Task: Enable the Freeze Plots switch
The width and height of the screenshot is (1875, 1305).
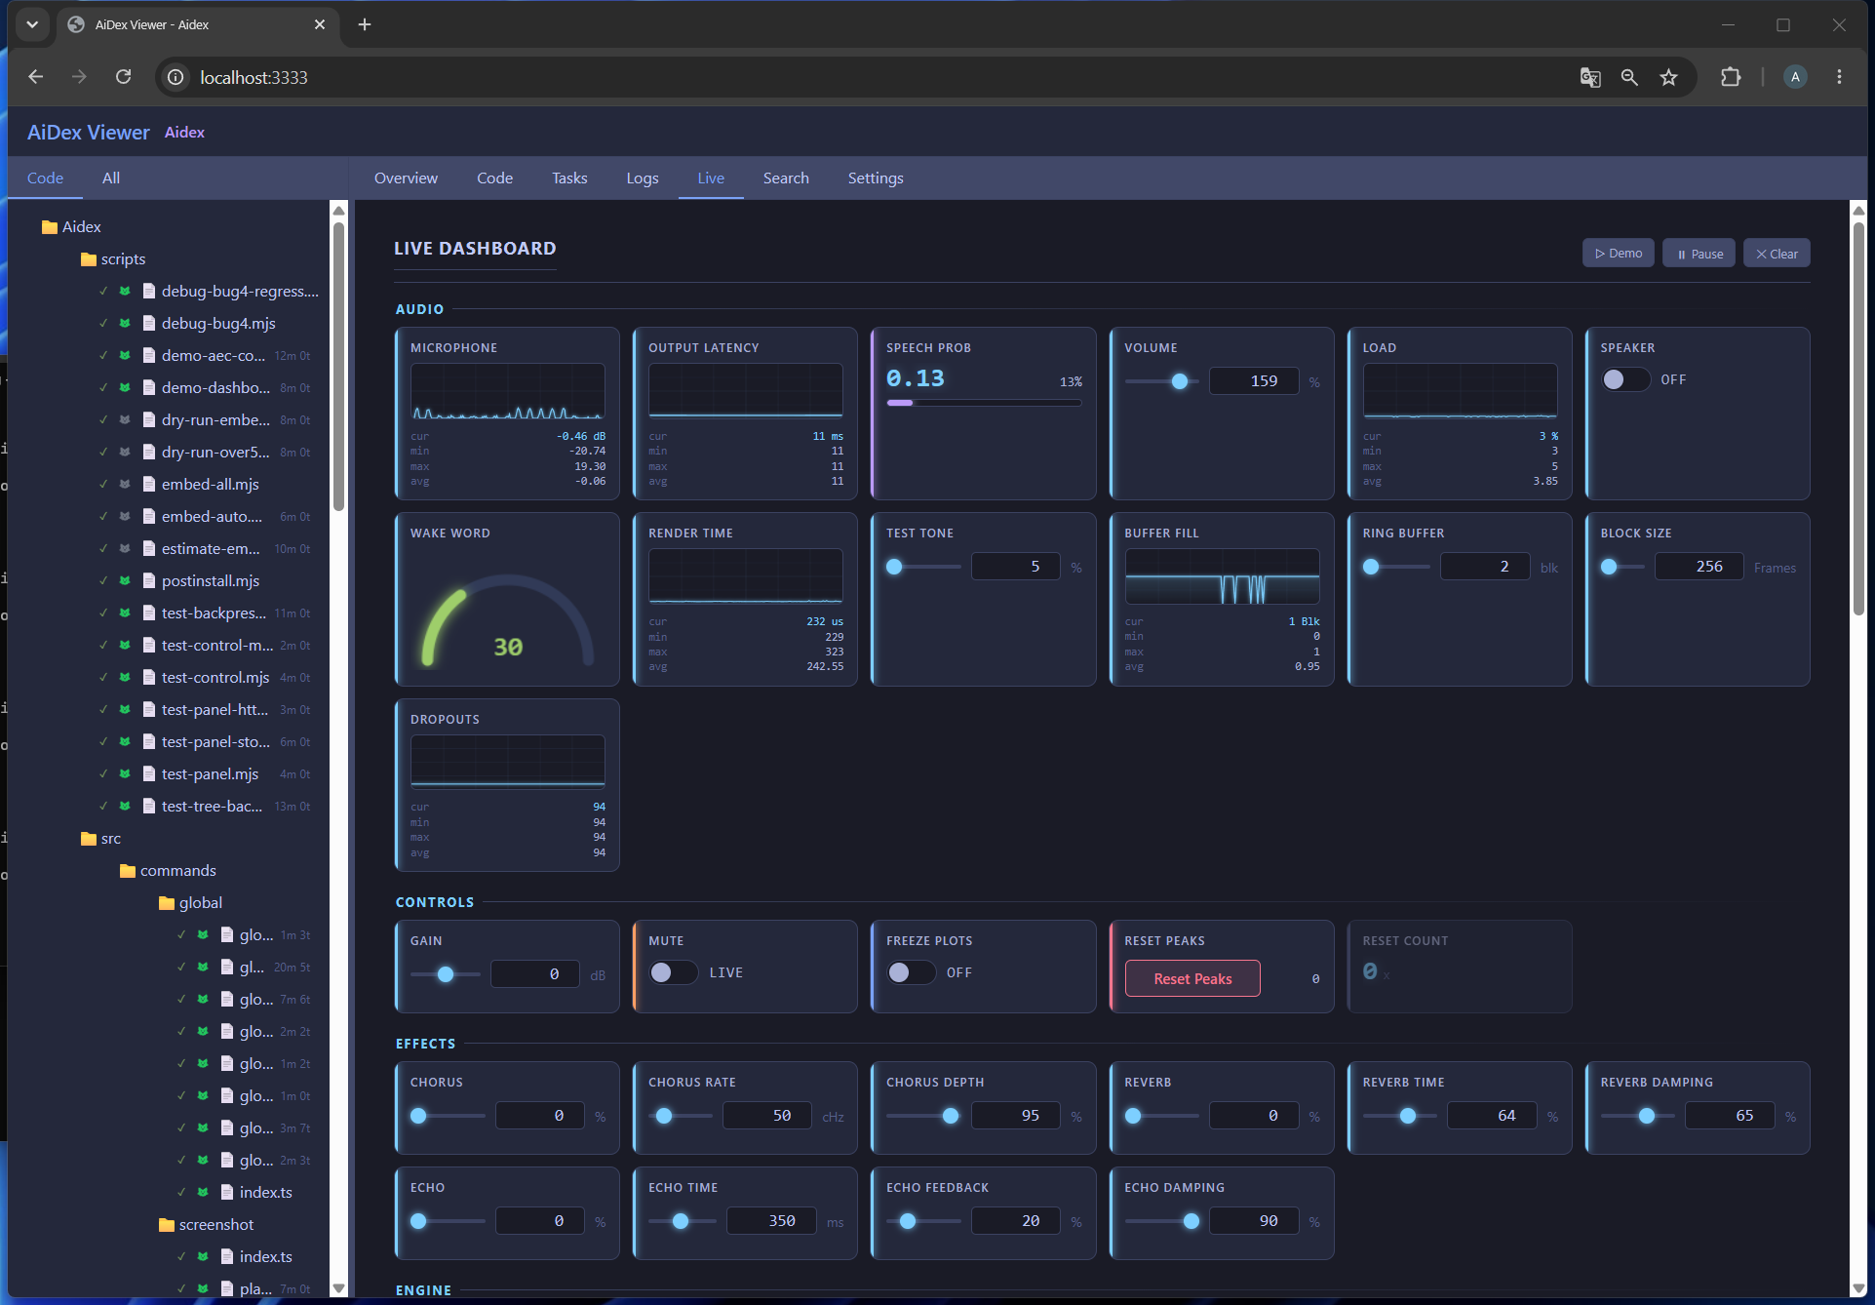Action: [911, 972]
